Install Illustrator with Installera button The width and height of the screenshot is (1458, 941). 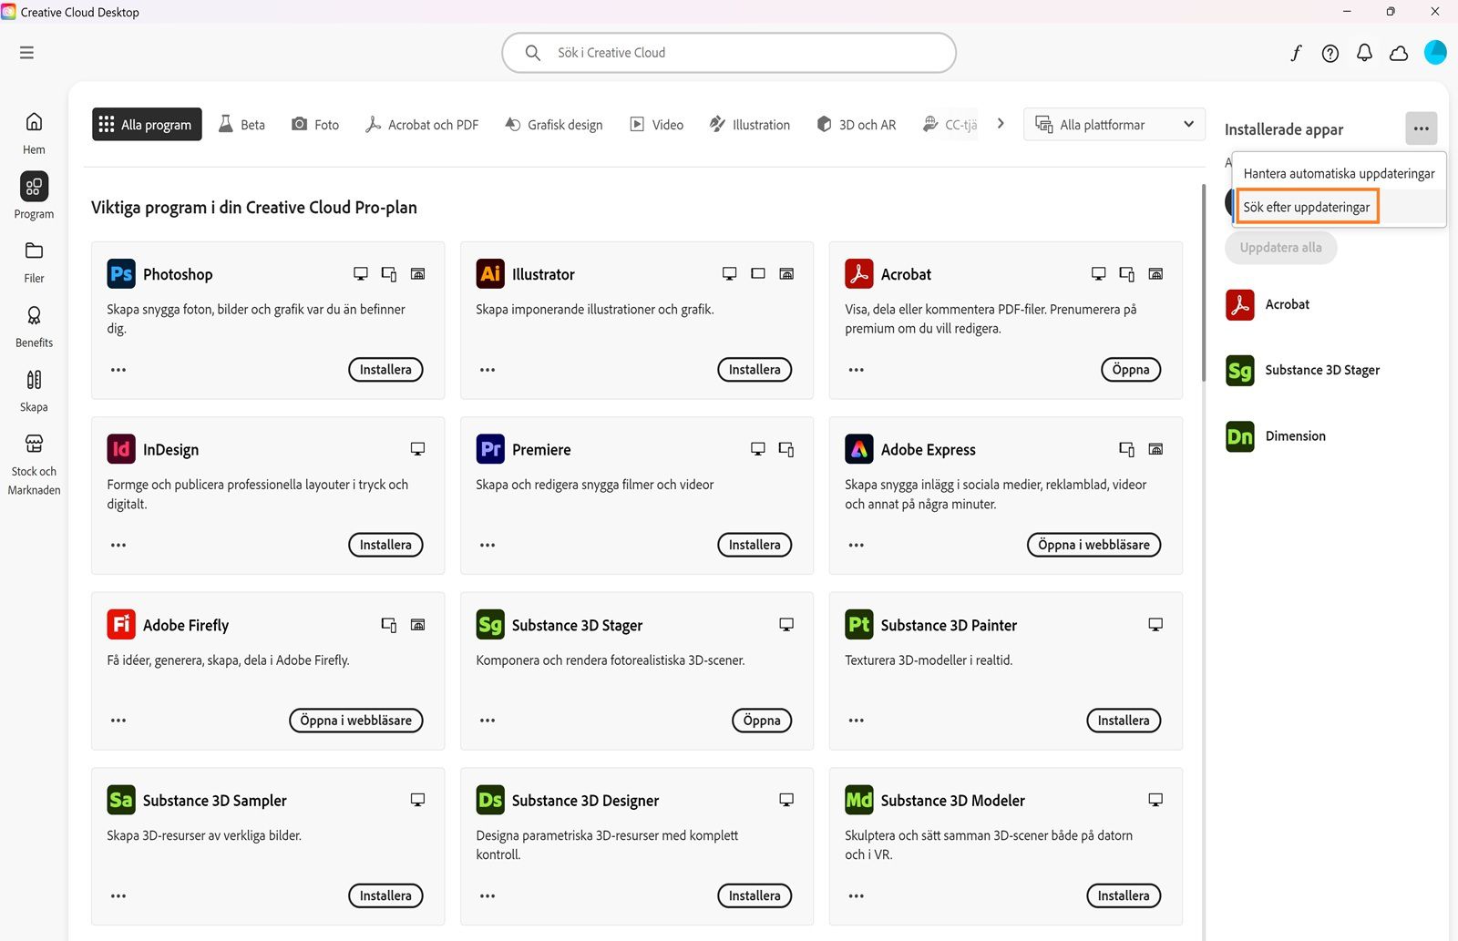754,370
